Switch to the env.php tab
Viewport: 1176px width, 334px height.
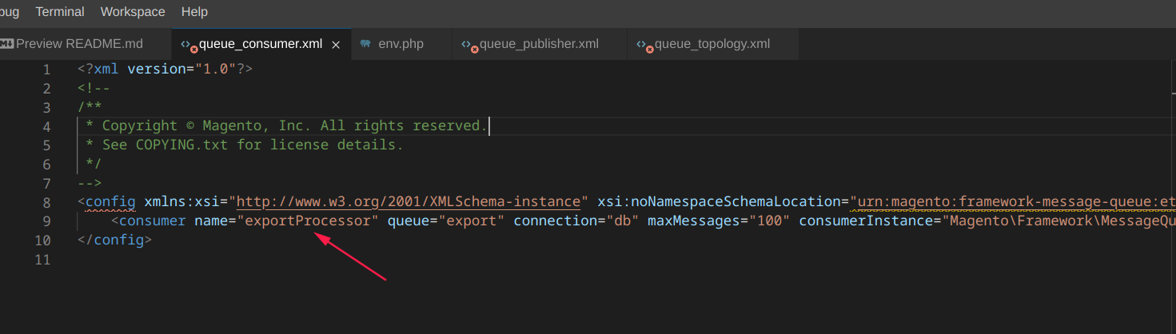coord(401,44)
